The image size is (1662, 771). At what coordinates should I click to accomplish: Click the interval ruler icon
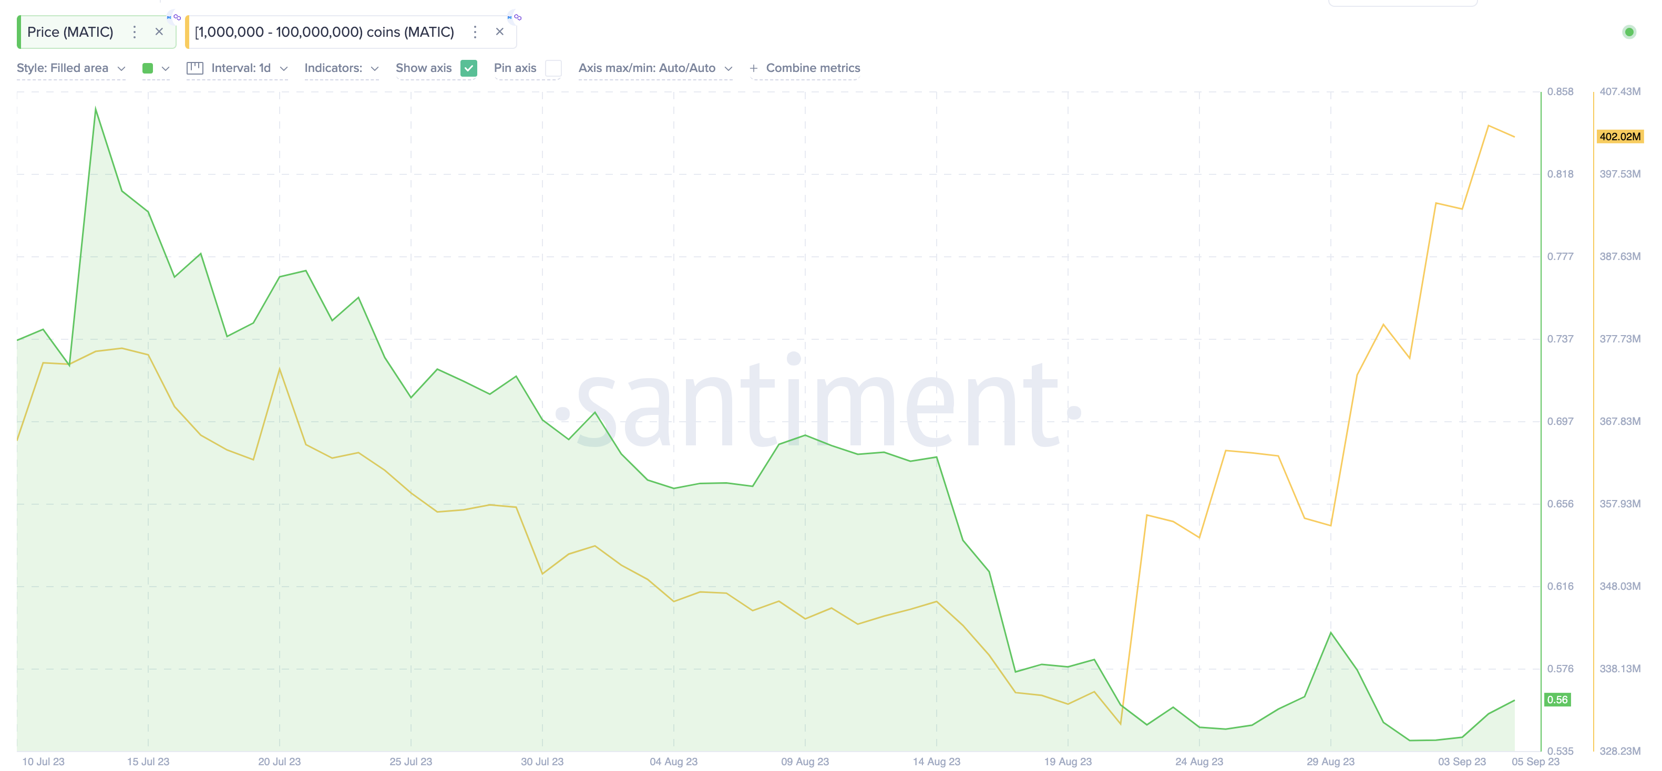(195, 68)
